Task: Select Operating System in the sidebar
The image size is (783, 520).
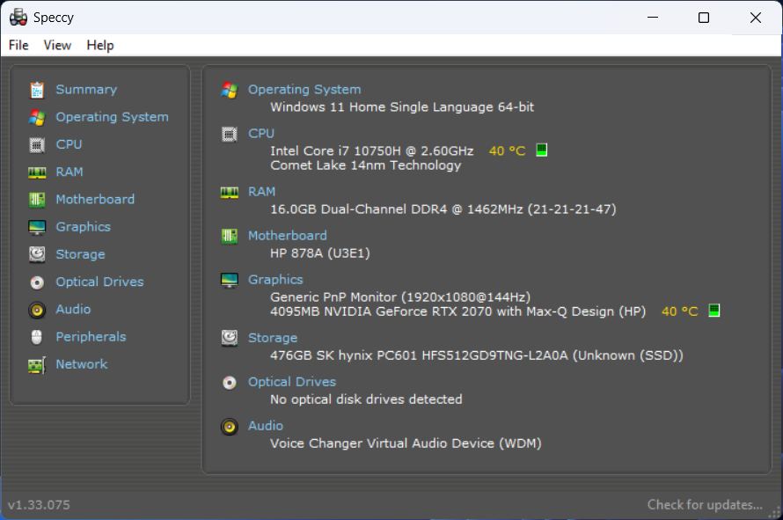Action: tap(113, 117)
